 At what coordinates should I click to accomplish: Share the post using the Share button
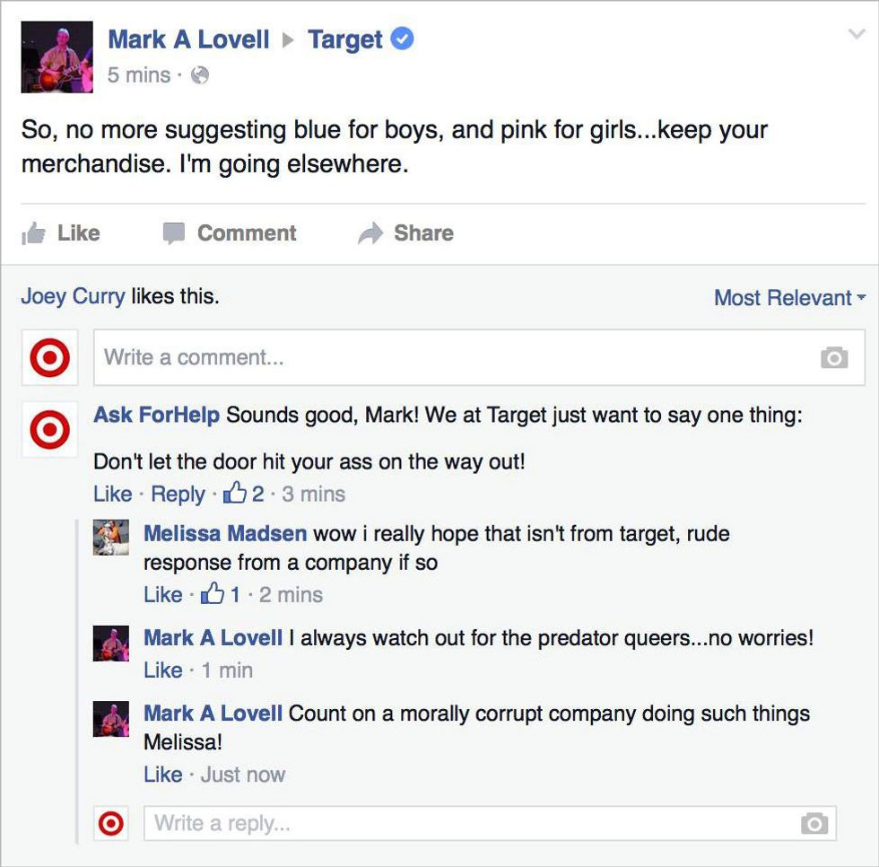tap(406, 233)
